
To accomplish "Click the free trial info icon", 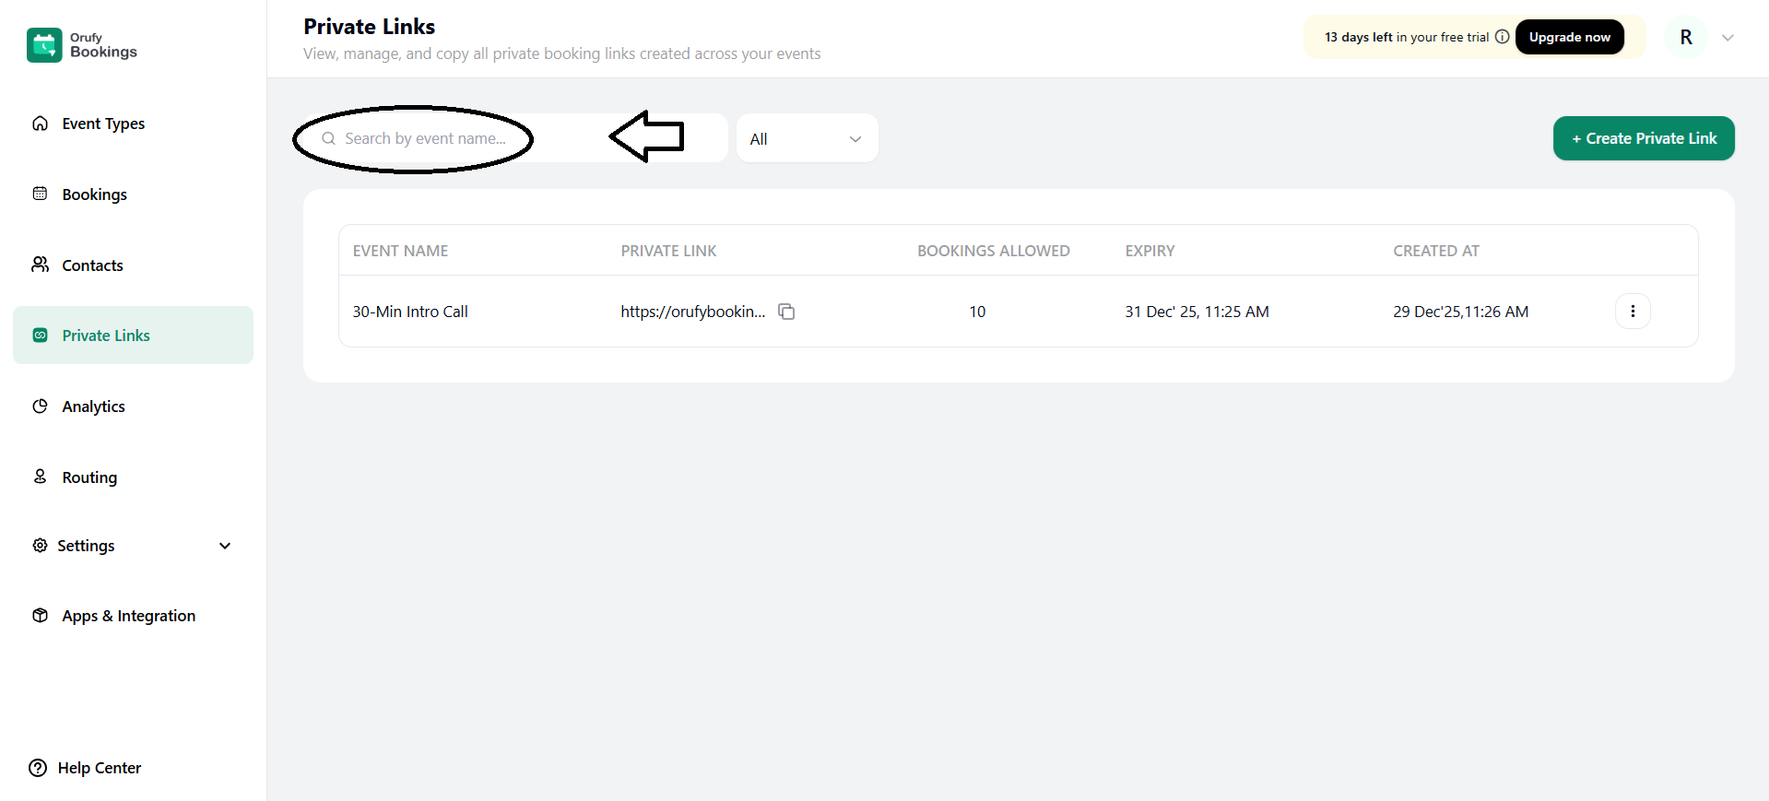I will (1502, 37).
